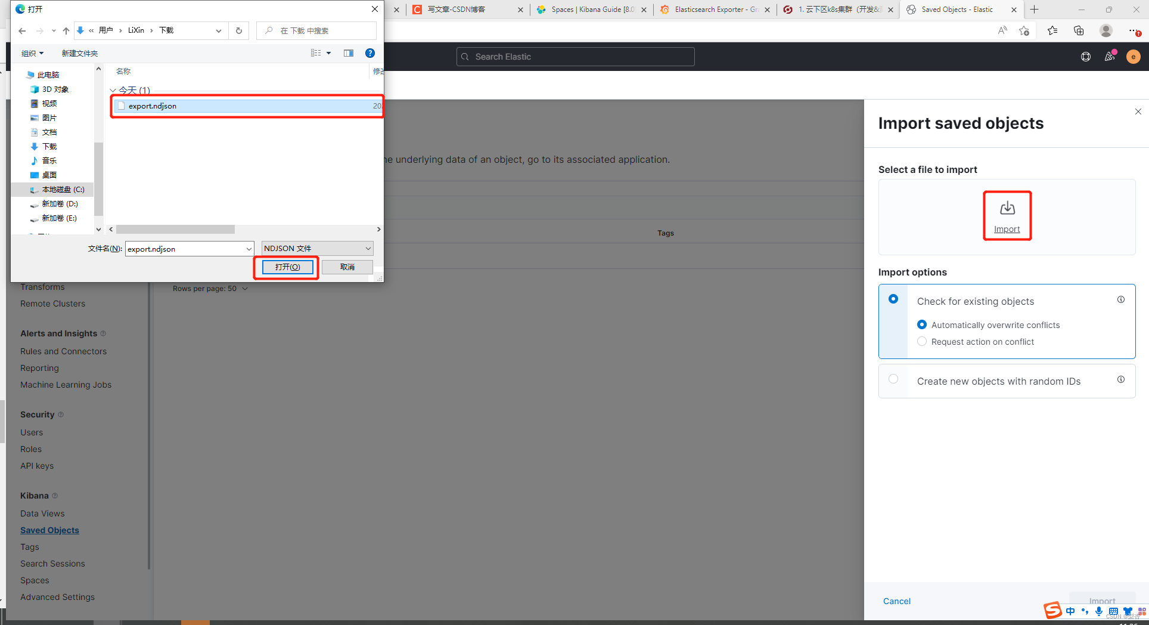Switch Chinese/English with the 中 icon

[1070, 611]
